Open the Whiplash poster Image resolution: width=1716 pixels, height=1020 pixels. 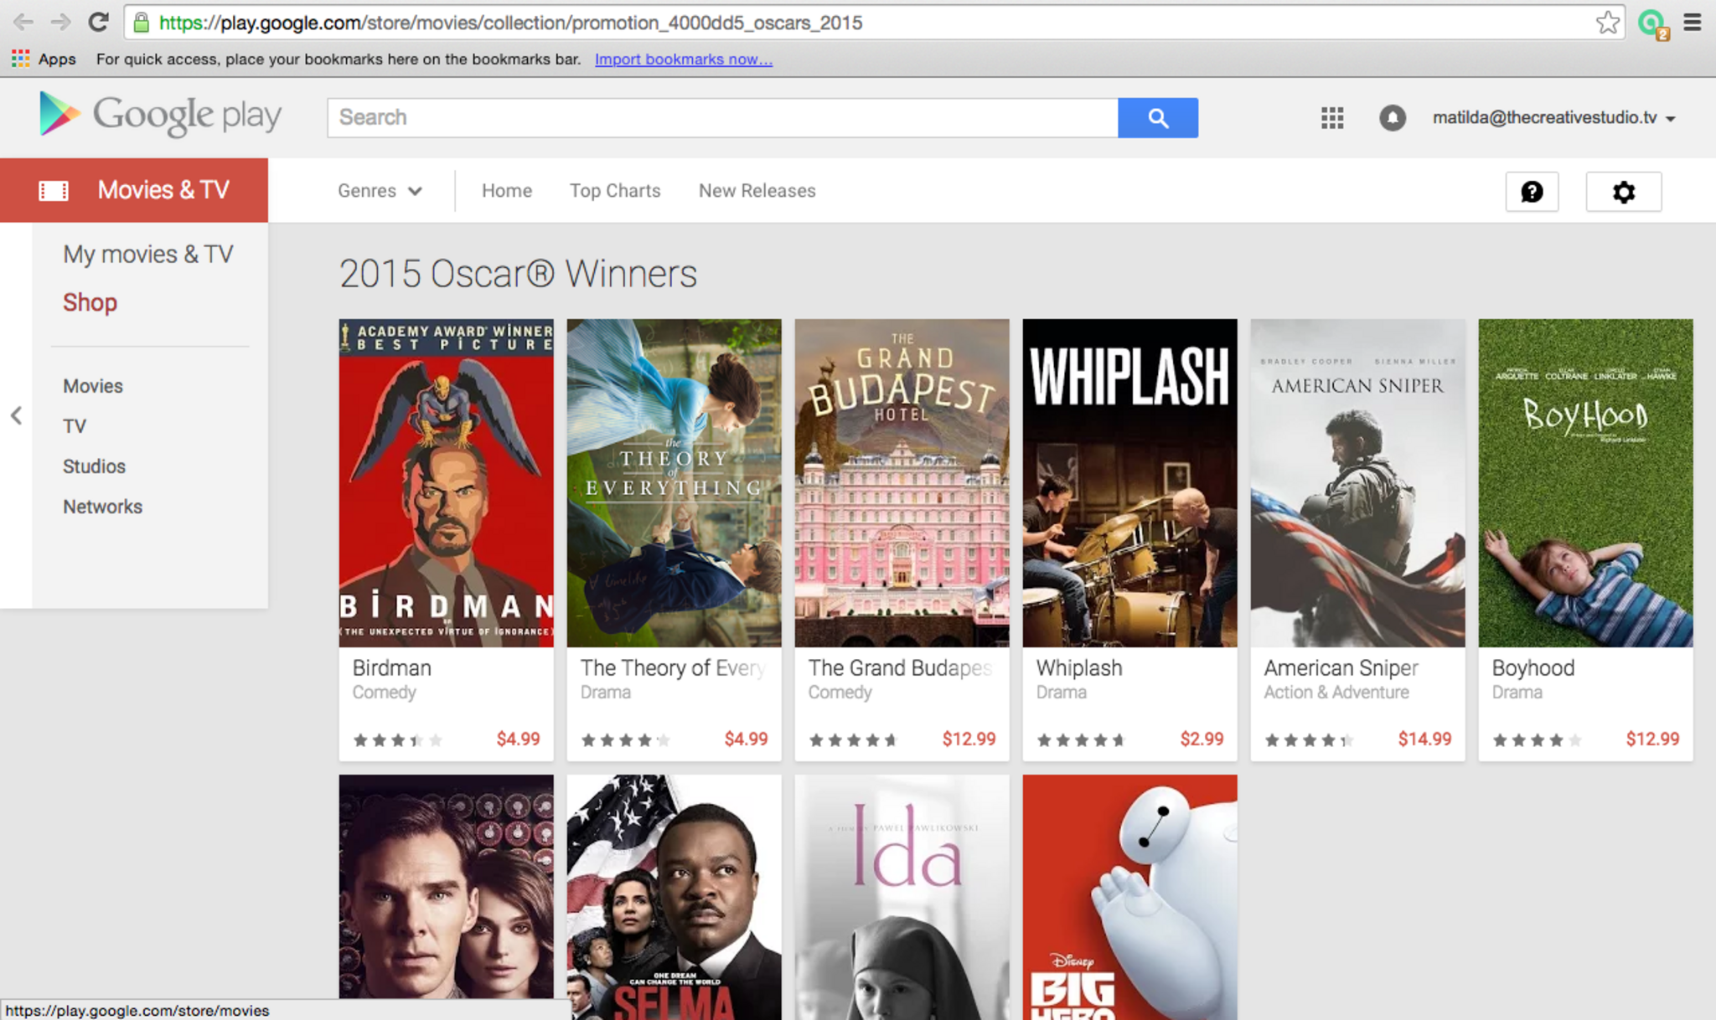[1129, 482]
